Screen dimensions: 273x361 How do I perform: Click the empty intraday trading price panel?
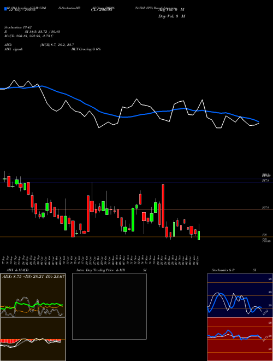[x=109, y=306]
